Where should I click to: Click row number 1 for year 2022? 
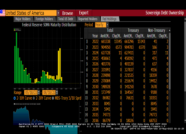(x=87, y=41)
